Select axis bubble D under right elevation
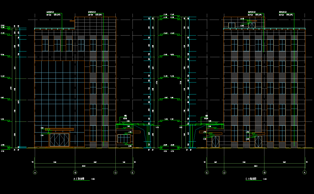The image size is (314, 194). [224, 172]
